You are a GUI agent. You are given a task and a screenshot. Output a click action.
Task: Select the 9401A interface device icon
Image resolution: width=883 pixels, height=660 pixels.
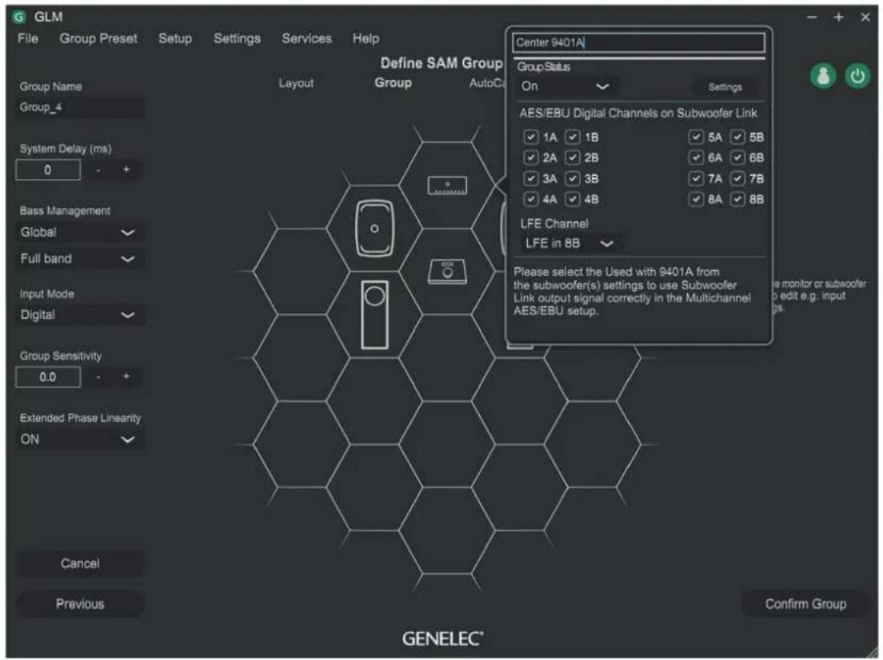(x=447, y=185)
